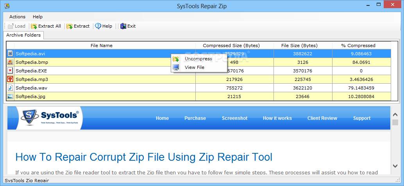404x186 pixels.
Task: Click the SysTools Zip Repair status bar text
Action: 27,181
